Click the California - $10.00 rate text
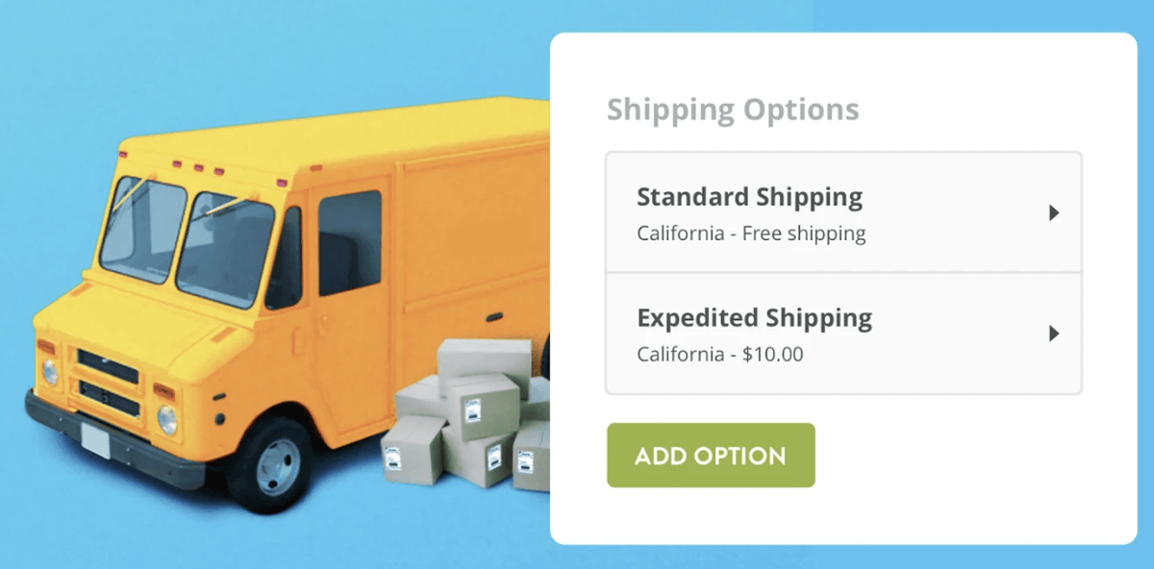 coord(719,355)
